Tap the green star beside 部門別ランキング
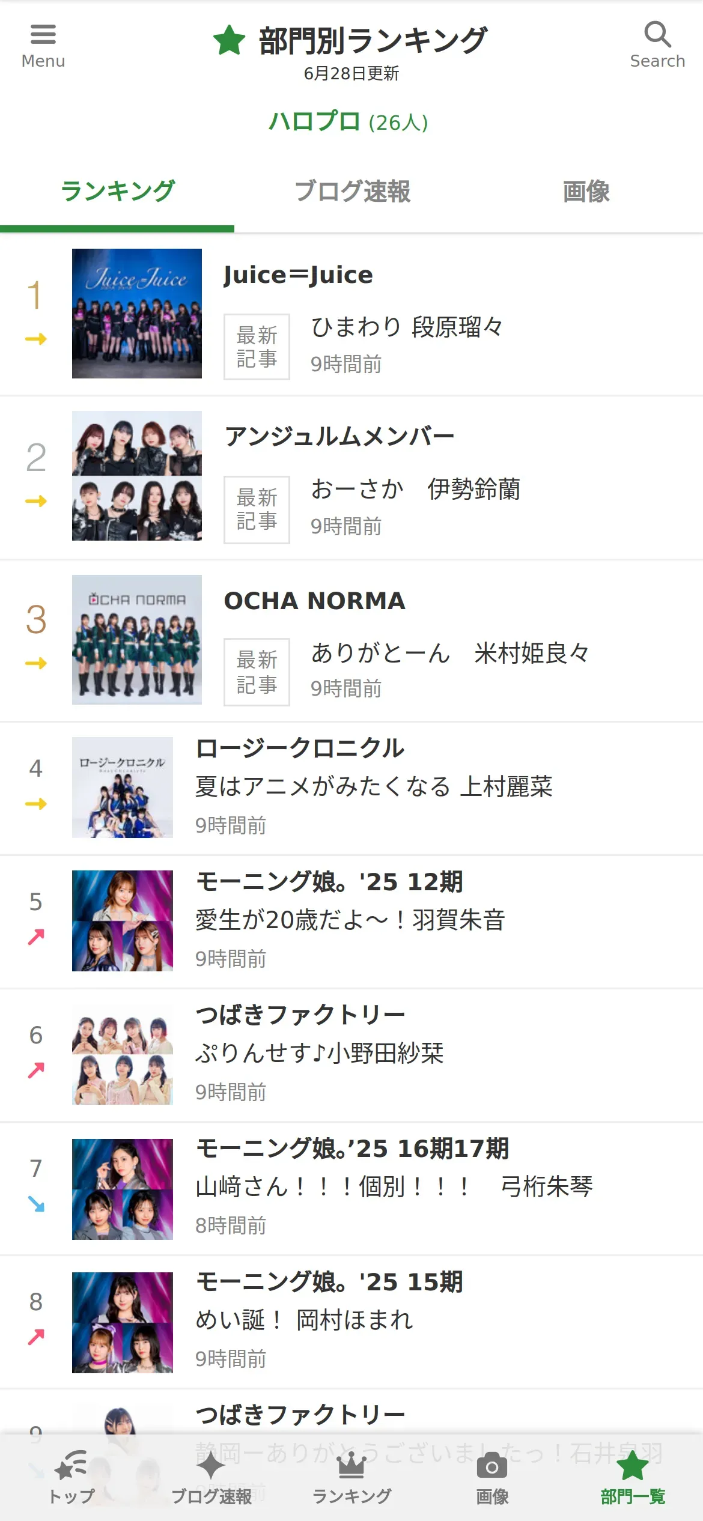The width and height of the screenshot is (703, 1521). pos(229,40)
